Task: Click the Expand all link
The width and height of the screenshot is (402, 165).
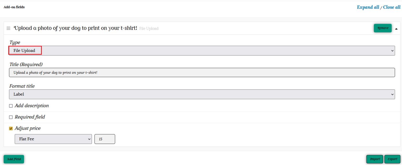Action: (x=368, y=7)
